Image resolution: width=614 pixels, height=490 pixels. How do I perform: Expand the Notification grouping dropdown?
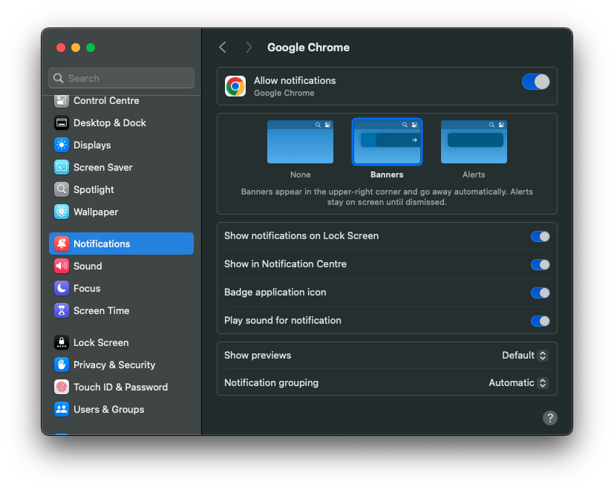[x=518, y=383]
